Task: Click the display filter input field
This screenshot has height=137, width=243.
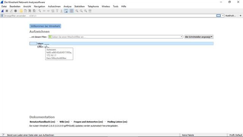Action: pyautogui.click(x=110, y=16)
